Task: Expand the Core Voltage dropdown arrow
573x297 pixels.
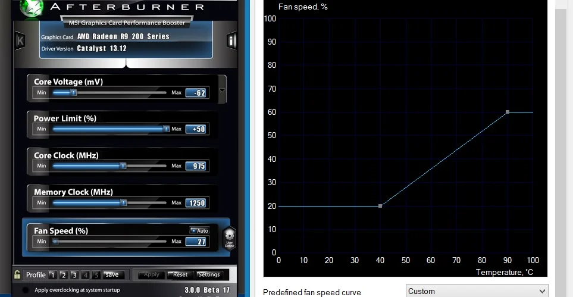Action: pyautogui.click(x=222, y=90)
